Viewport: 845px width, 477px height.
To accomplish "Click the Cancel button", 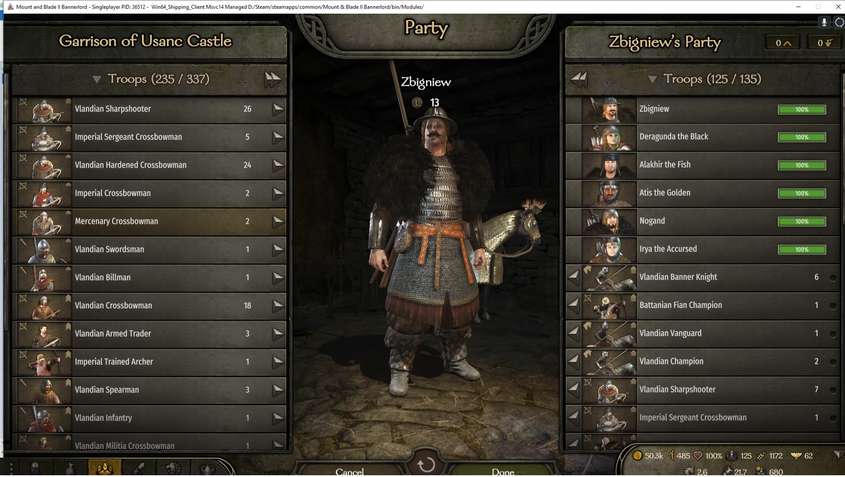I will [349, 470].
